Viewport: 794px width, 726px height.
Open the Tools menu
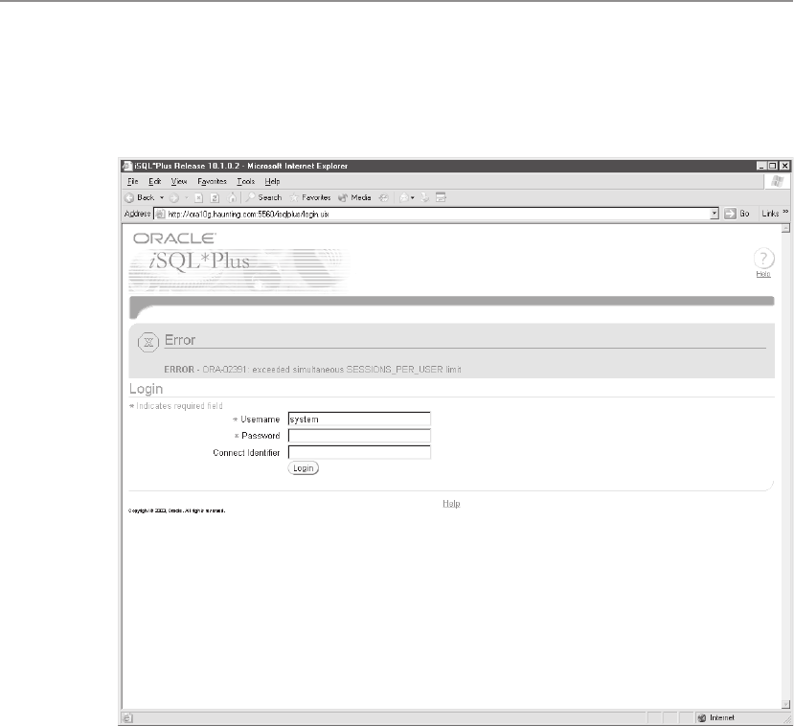click(x=245, y=181)
